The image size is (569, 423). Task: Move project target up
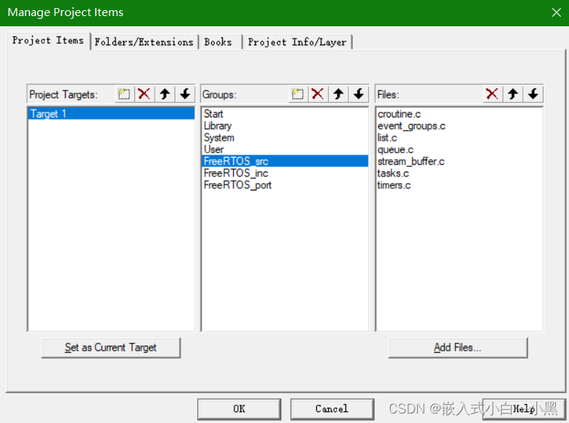[x=165, y=94]
